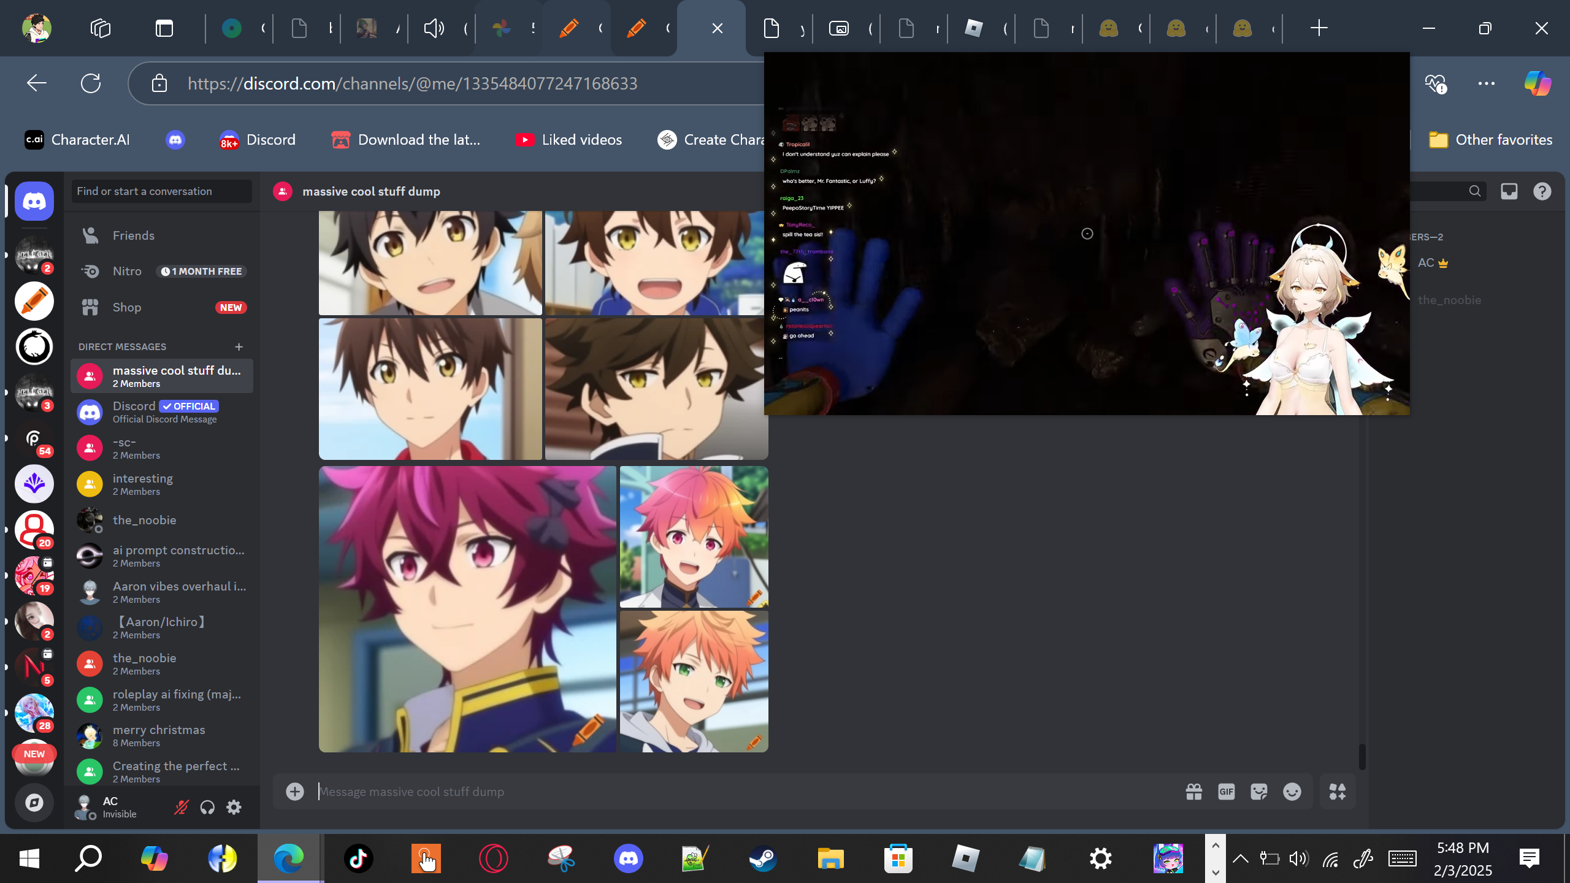Screen dimensions: 1570x883
Task: Open Copilot sidebar in Edge
Action: tap(1538, 83)
